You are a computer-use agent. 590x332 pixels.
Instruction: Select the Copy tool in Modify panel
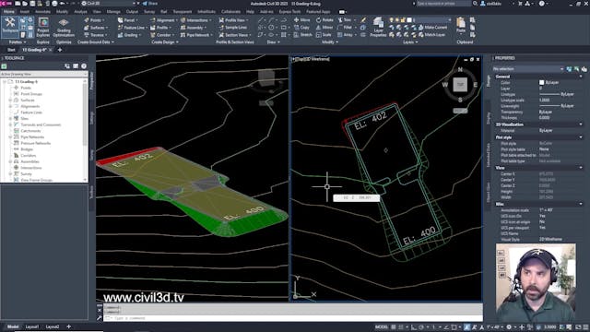click(x=301, y=28)
